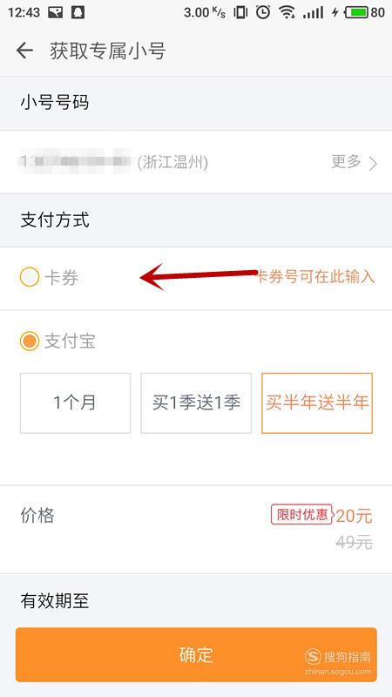Screen dimensions: 392x697
Task: Select the 支付宝 payment radio button
Action: click(30, 341)
